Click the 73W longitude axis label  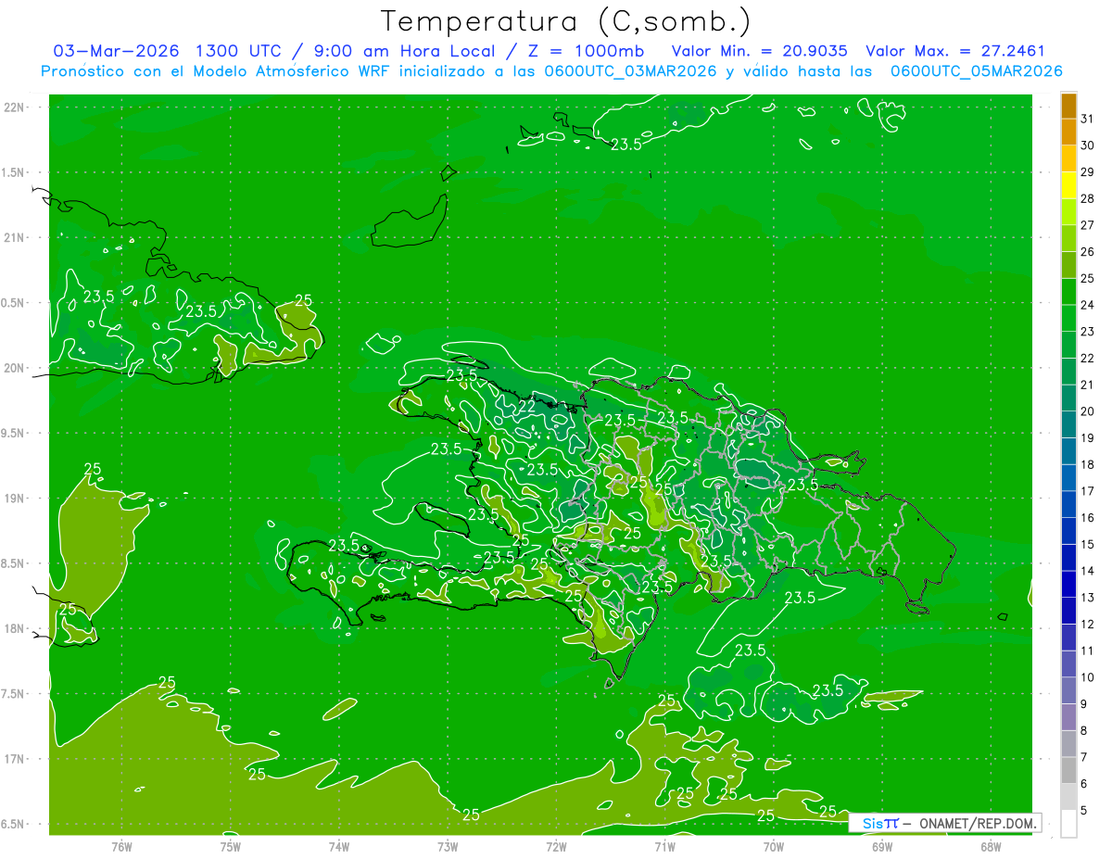448,847
